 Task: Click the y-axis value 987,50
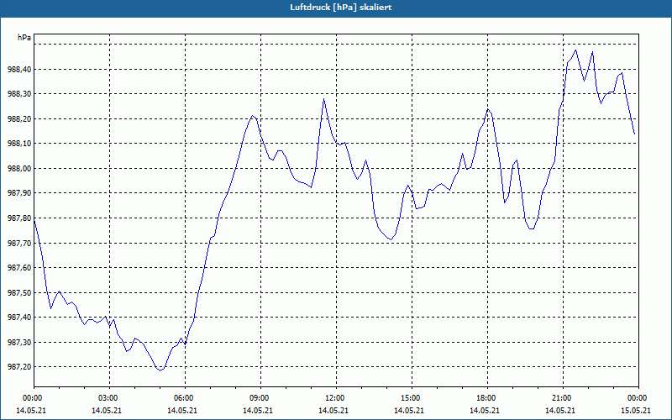[x=19, y=292]
